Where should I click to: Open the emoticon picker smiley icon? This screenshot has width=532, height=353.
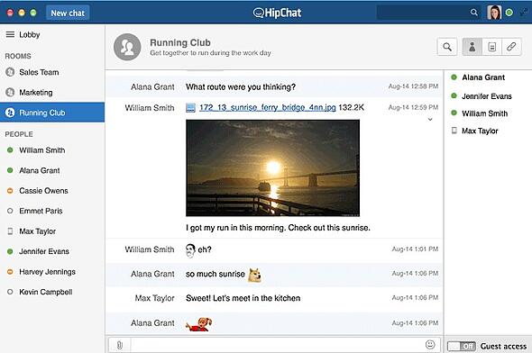(430, 345)
